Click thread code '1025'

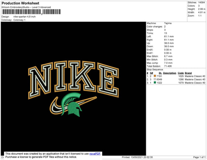point(181,76)
